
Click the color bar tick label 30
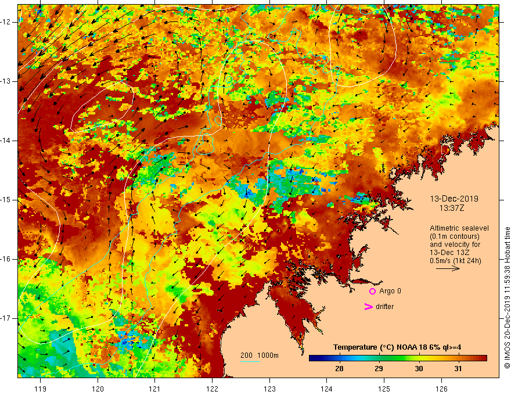pos(419,369)
